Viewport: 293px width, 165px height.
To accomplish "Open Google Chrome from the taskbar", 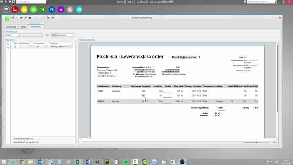I will 22,162.
